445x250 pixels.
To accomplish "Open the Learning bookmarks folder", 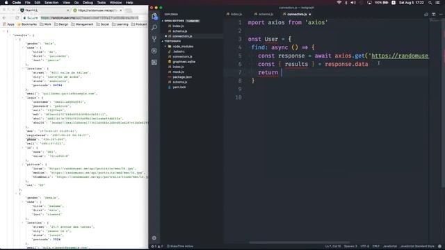I will click(120, 24).
